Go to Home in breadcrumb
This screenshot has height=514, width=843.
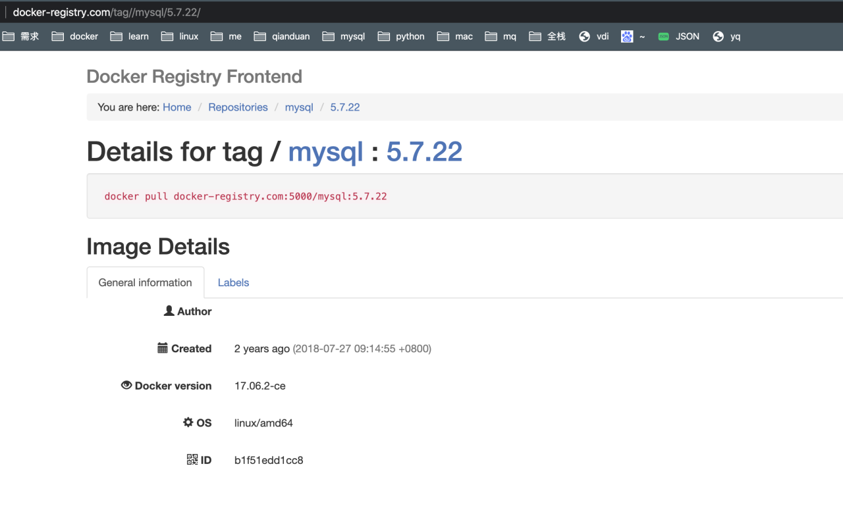177,107
